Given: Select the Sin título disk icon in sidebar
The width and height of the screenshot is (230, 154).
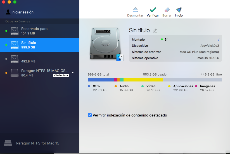Looking at the screenshot, I should [15, 45].
